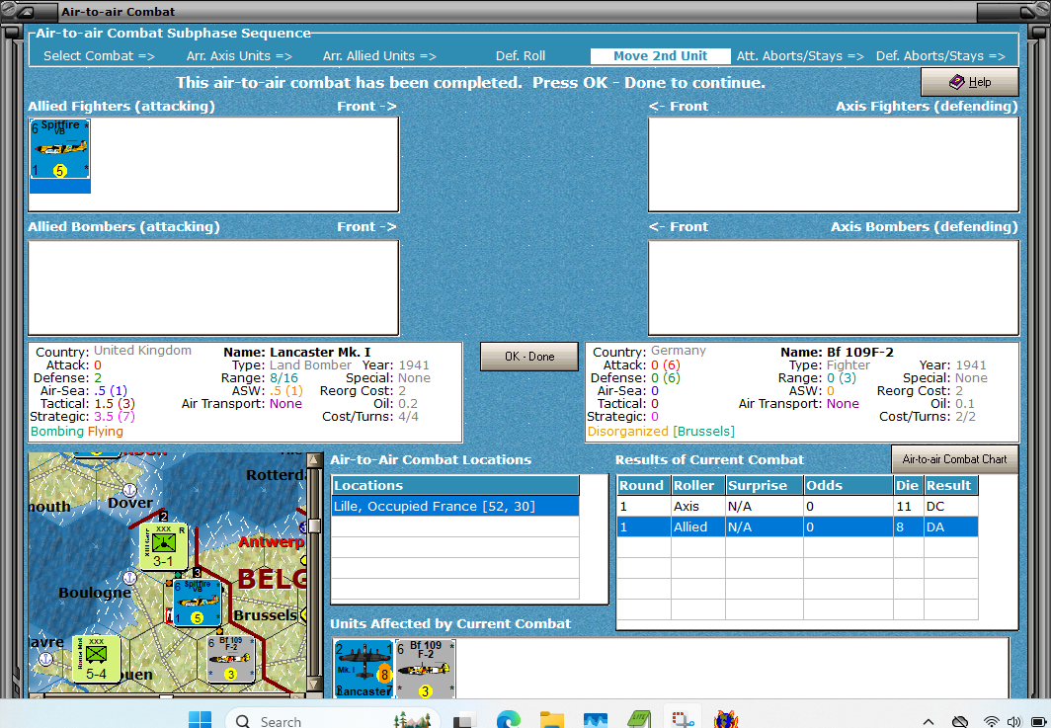The height and width of the screenshot is (728, 1051).
Task: Select the Axis round 1 result row
Action: [797, 506]
